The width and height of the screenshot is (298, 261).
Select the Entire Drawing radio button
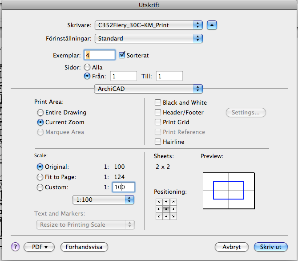point(41,113)
